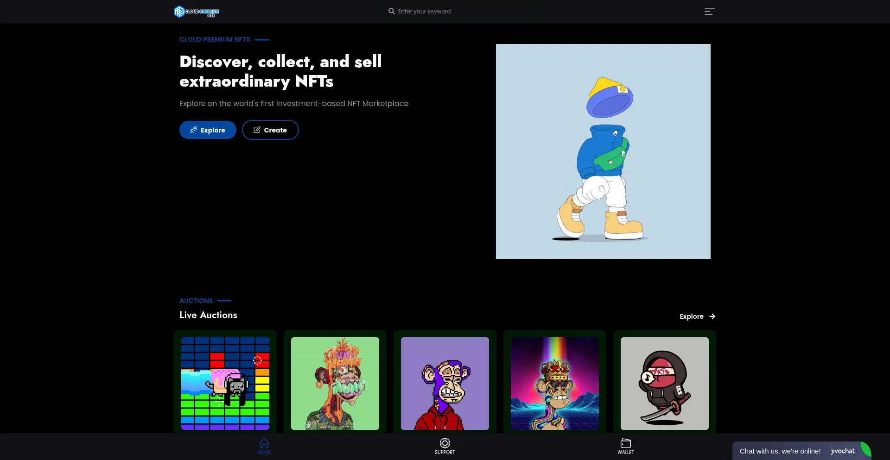890x460 pixels.
Task: Click the Home icon in bottom bar
Action: (x=264, y=443)
